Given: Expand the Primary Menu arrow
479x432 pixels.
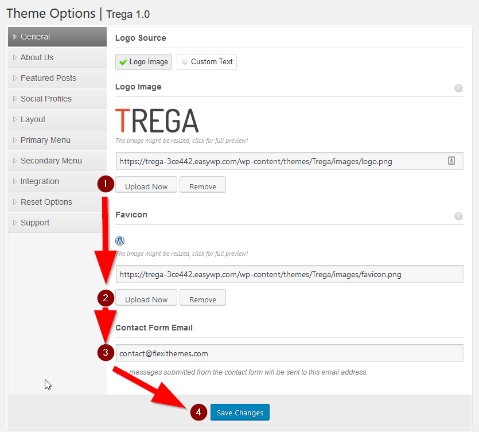Looking at the screenshot, I should pos(15,140).
